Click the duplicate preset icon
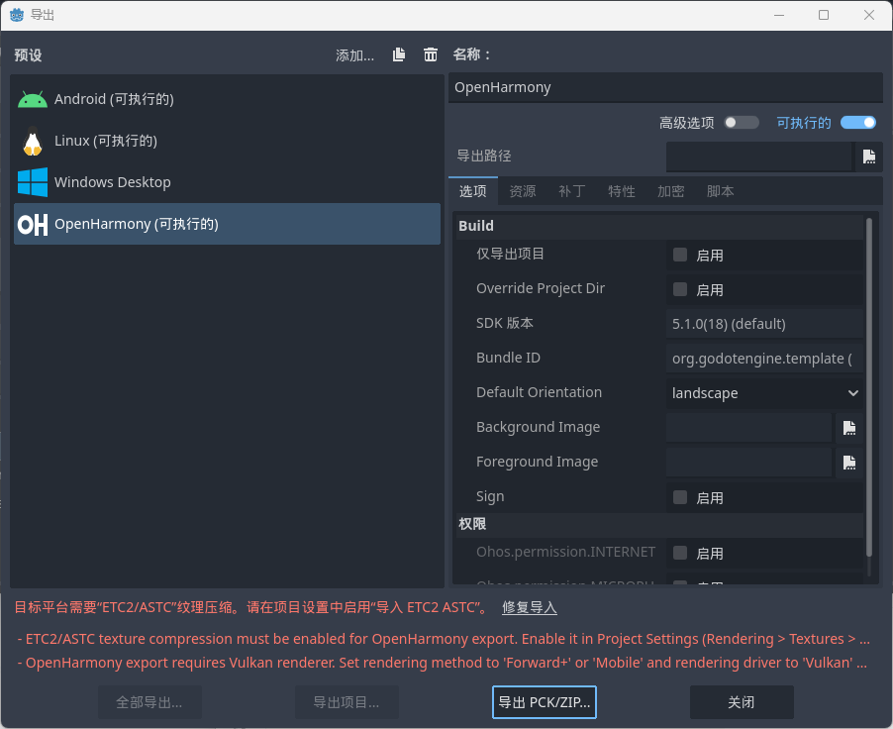This screenshot has width=893, height=729. (399, 54)
